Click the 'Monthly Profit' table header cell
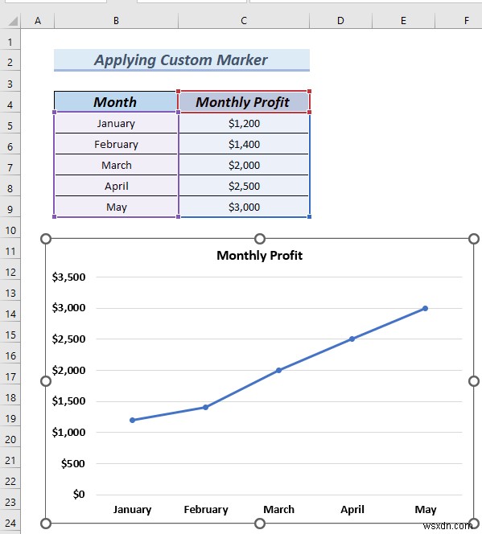 (243, 102)
